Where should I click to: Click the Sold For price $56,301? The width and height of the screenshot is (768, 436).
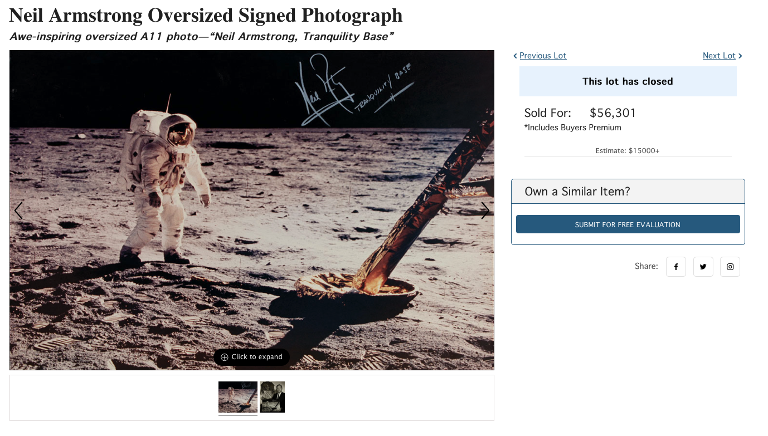(613, 113)
